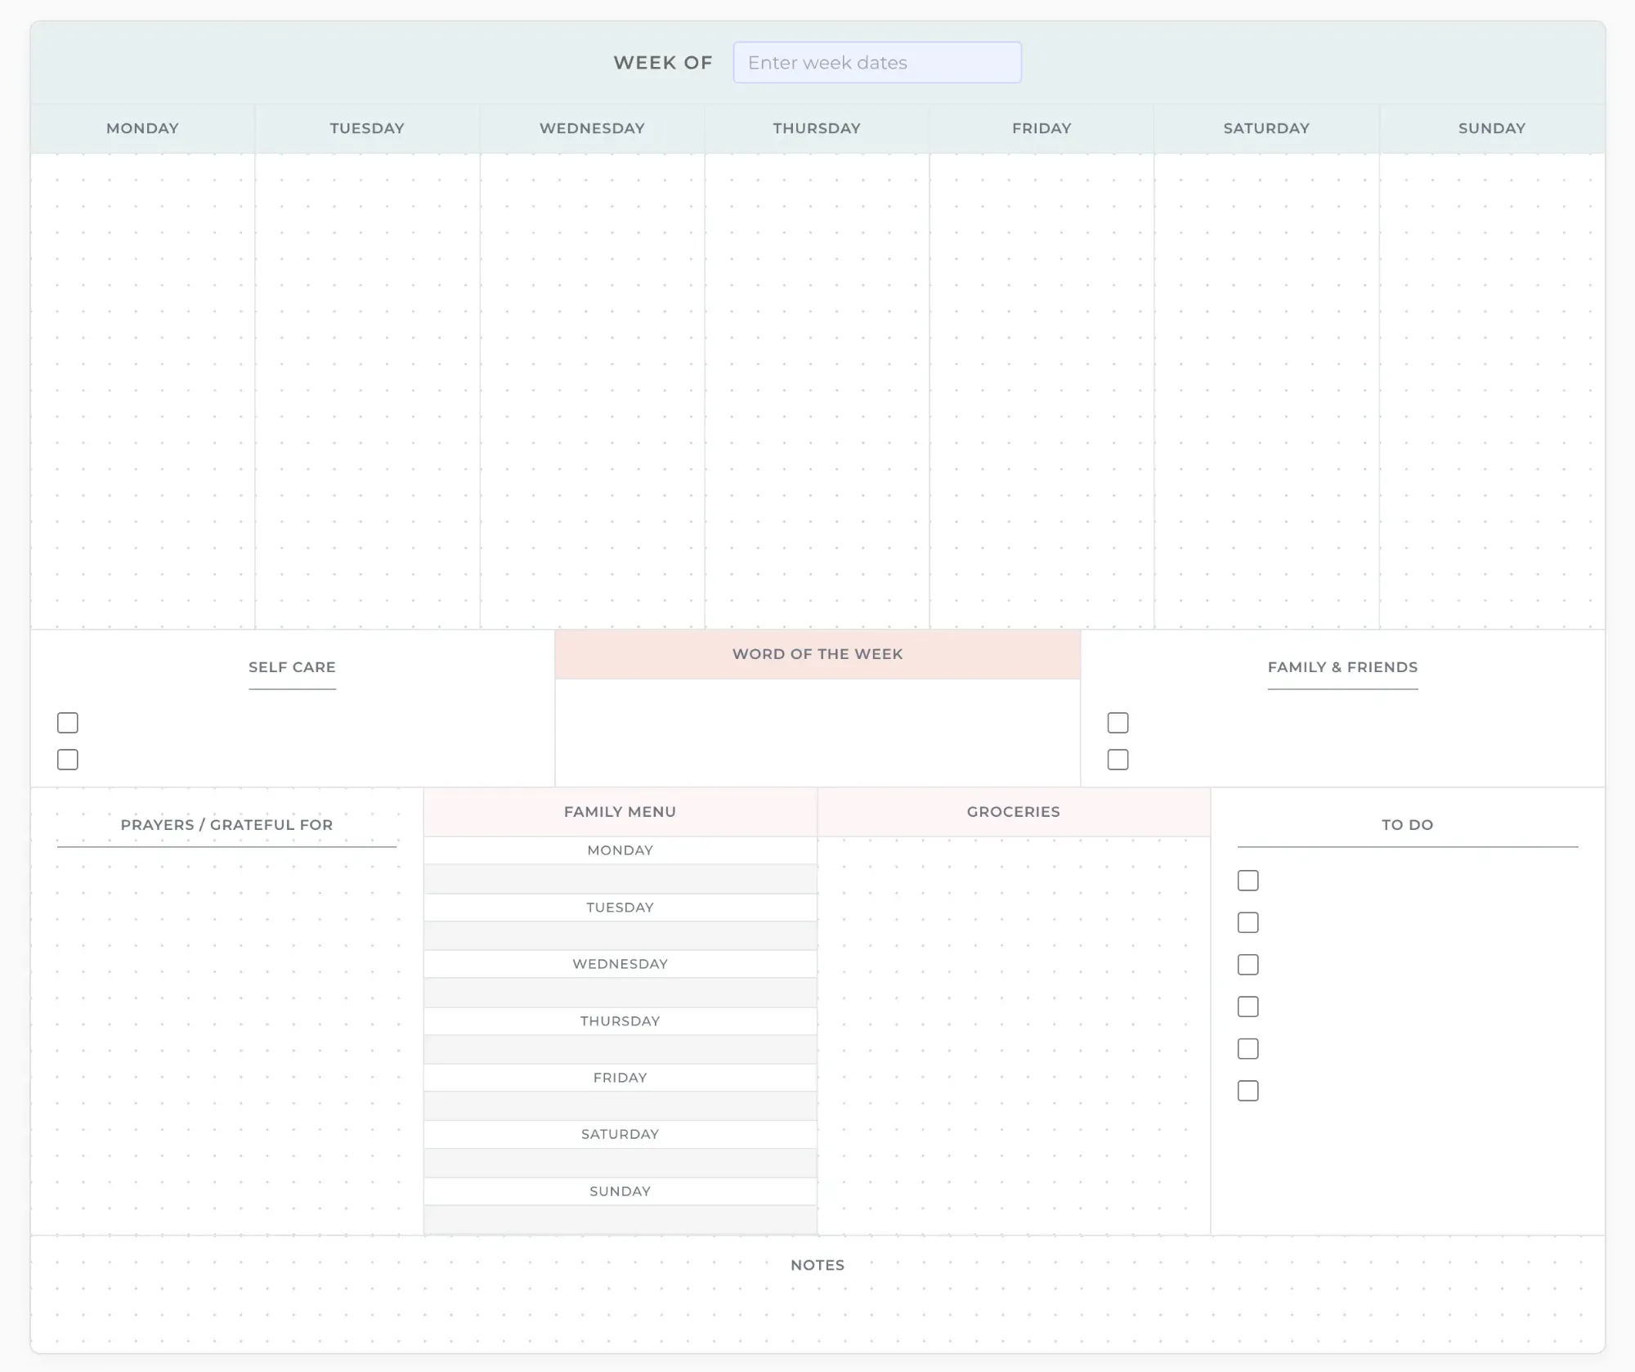Tick the first Family & Friends checkbox
Viewport: 1635px width, 1372px height.
pos(1118,723)
